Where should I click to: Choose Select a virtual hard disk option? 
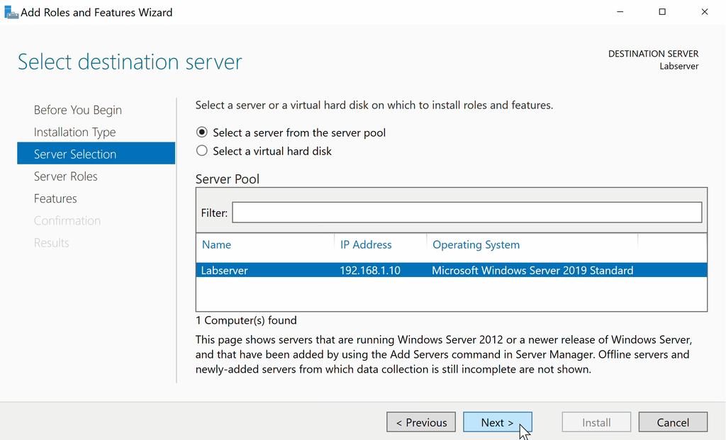[x=201, y=151]
